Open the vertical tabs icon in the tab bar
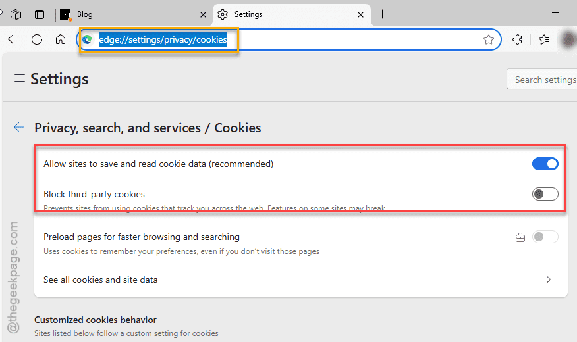 (x=40, y=14)
